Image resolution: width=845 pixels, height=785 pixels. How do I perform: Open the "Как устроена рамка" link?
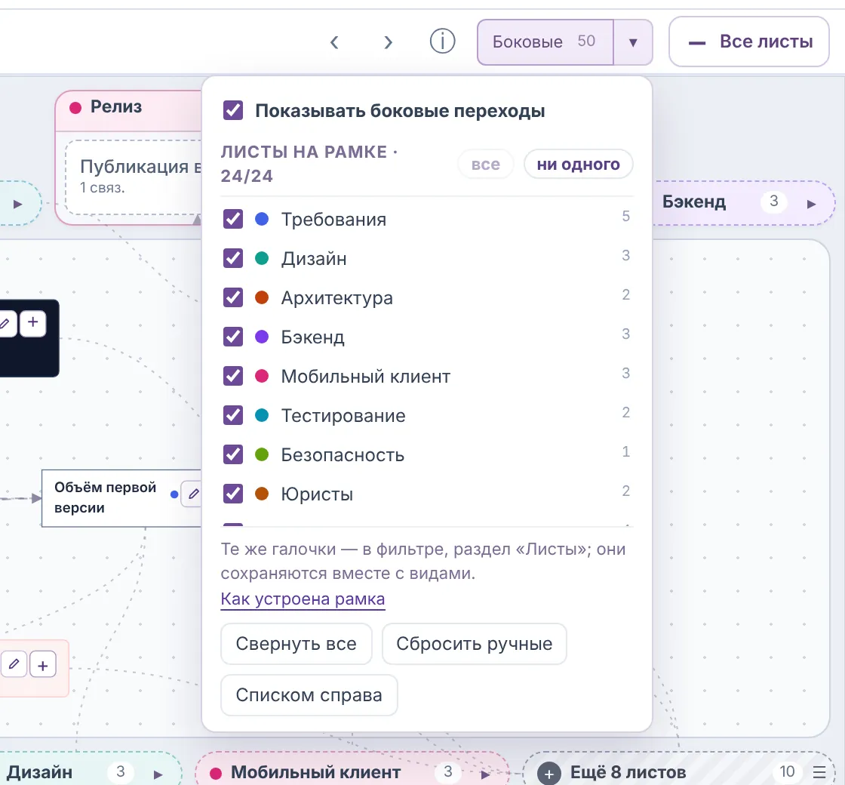[303, 599]
